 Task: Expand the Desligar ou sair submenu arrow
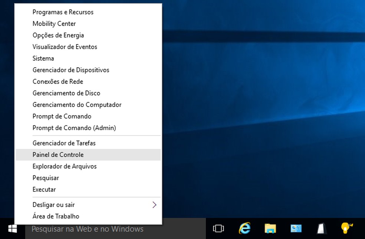[x=154, y=204]
